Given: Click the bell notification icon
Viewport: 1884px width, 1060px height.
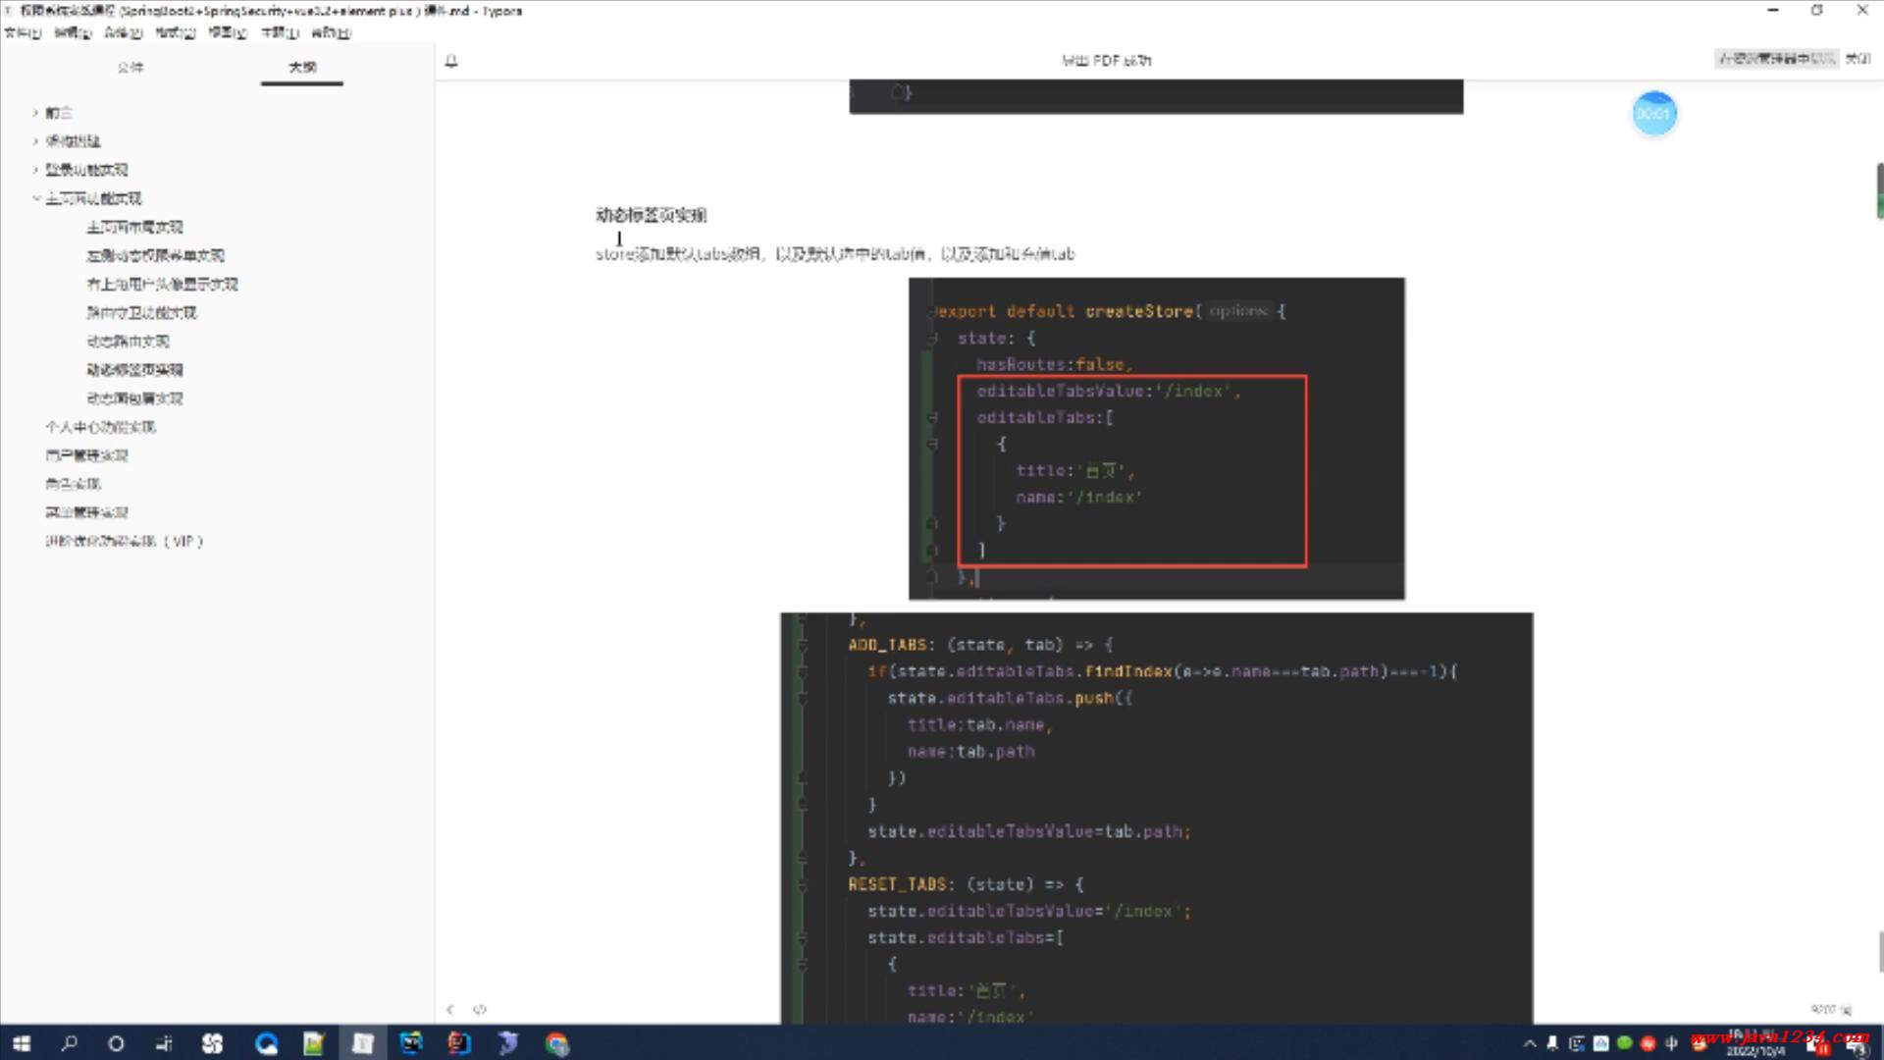Looking at the screenshot, I should 451,61.
